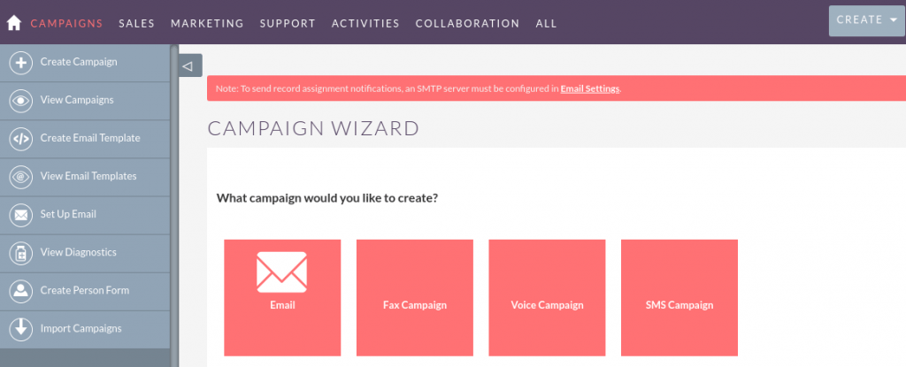Click the View Email Templates eye icon
Viewport: 906px width, 367px height.
tap(21, 177)
